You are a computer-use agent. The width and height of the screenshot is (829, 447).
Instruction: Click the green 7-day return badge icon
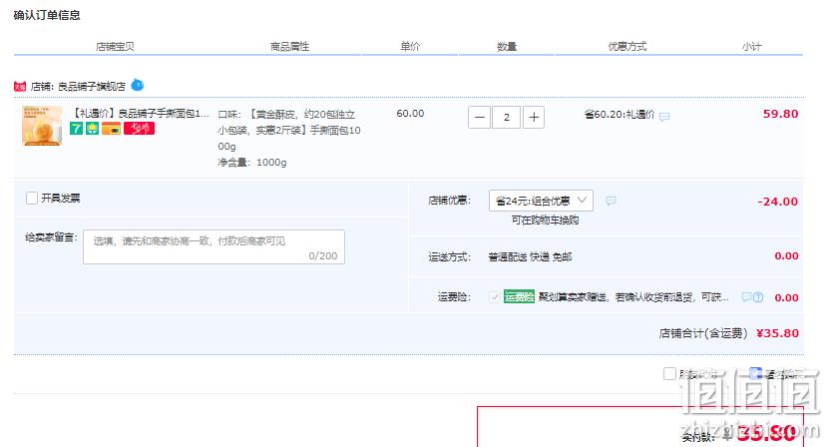[x=76, y=128]
